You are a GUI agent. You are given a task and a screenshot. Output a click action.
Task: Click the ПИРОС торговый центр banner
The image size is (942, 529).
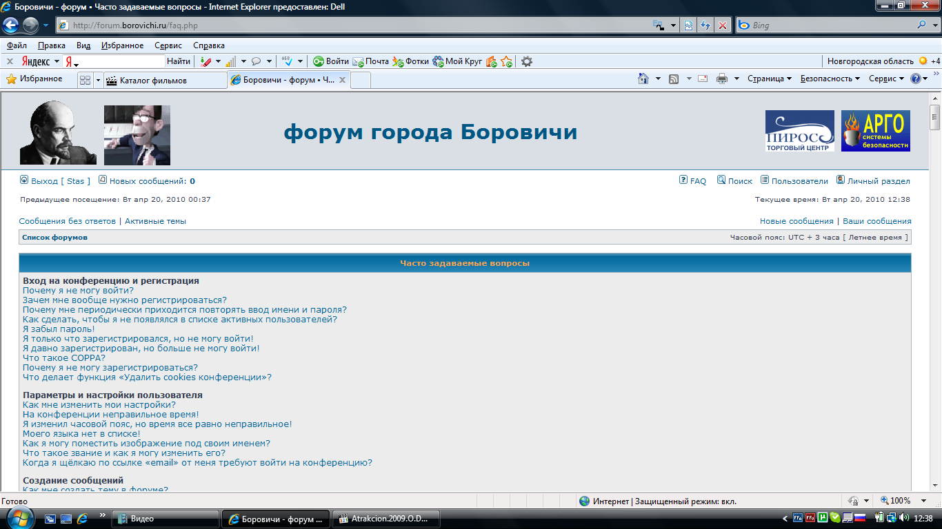(800, 131)
